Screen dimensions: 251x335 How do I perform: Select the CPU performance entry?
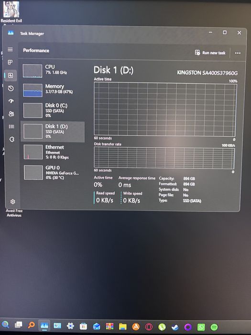[53, 71]
